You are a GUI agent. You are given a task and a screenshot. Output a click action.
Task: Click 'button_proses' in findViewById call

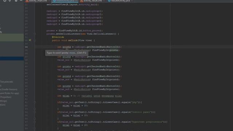tap(91, 31)
